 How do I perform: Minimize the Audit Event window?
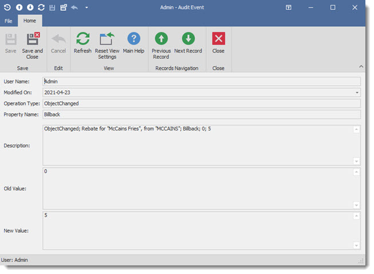(x=310, y=7)
